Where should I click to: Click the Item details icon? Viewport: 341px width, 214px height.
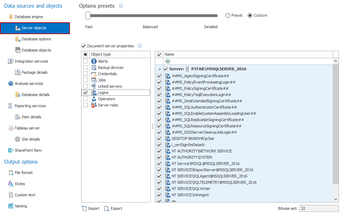point(18,117)
